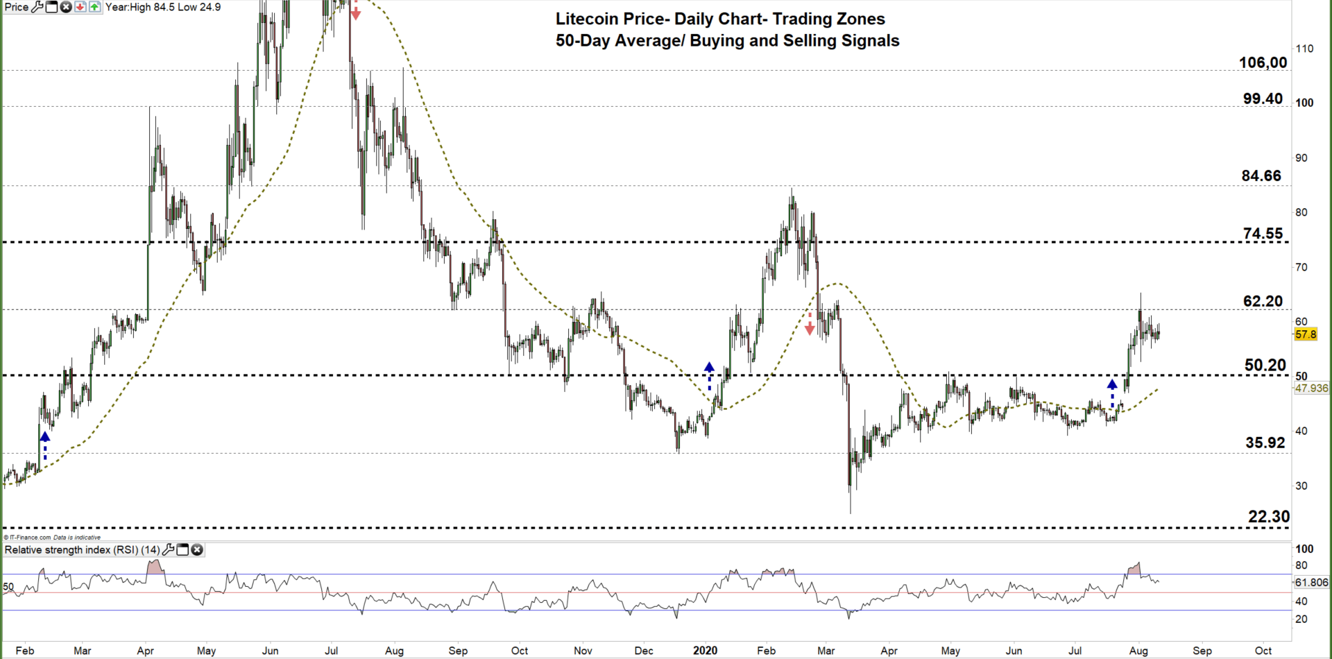The image size is (1332, 659).
Task: Maximize the Price panel window icon
Action: pos(51,7)
